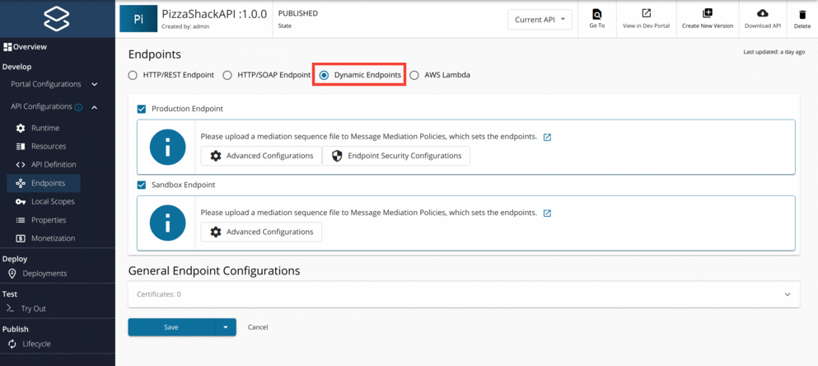Uncheck the Sandbox Endpoint checkbox

[x=142, y=185]
